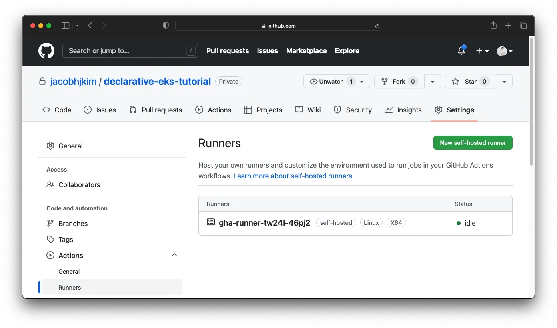Click Safari's share icon
Viewport: 557px width, 328px height.
(493, 25)
